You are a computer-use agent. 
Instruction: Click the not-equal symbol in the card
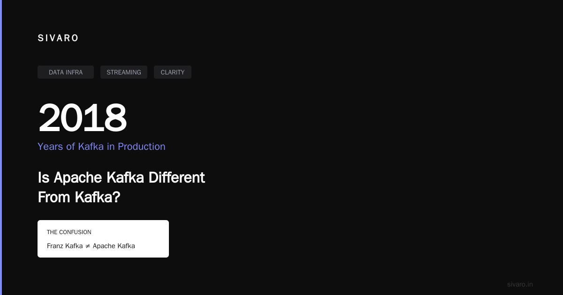[x=88, y=246]
